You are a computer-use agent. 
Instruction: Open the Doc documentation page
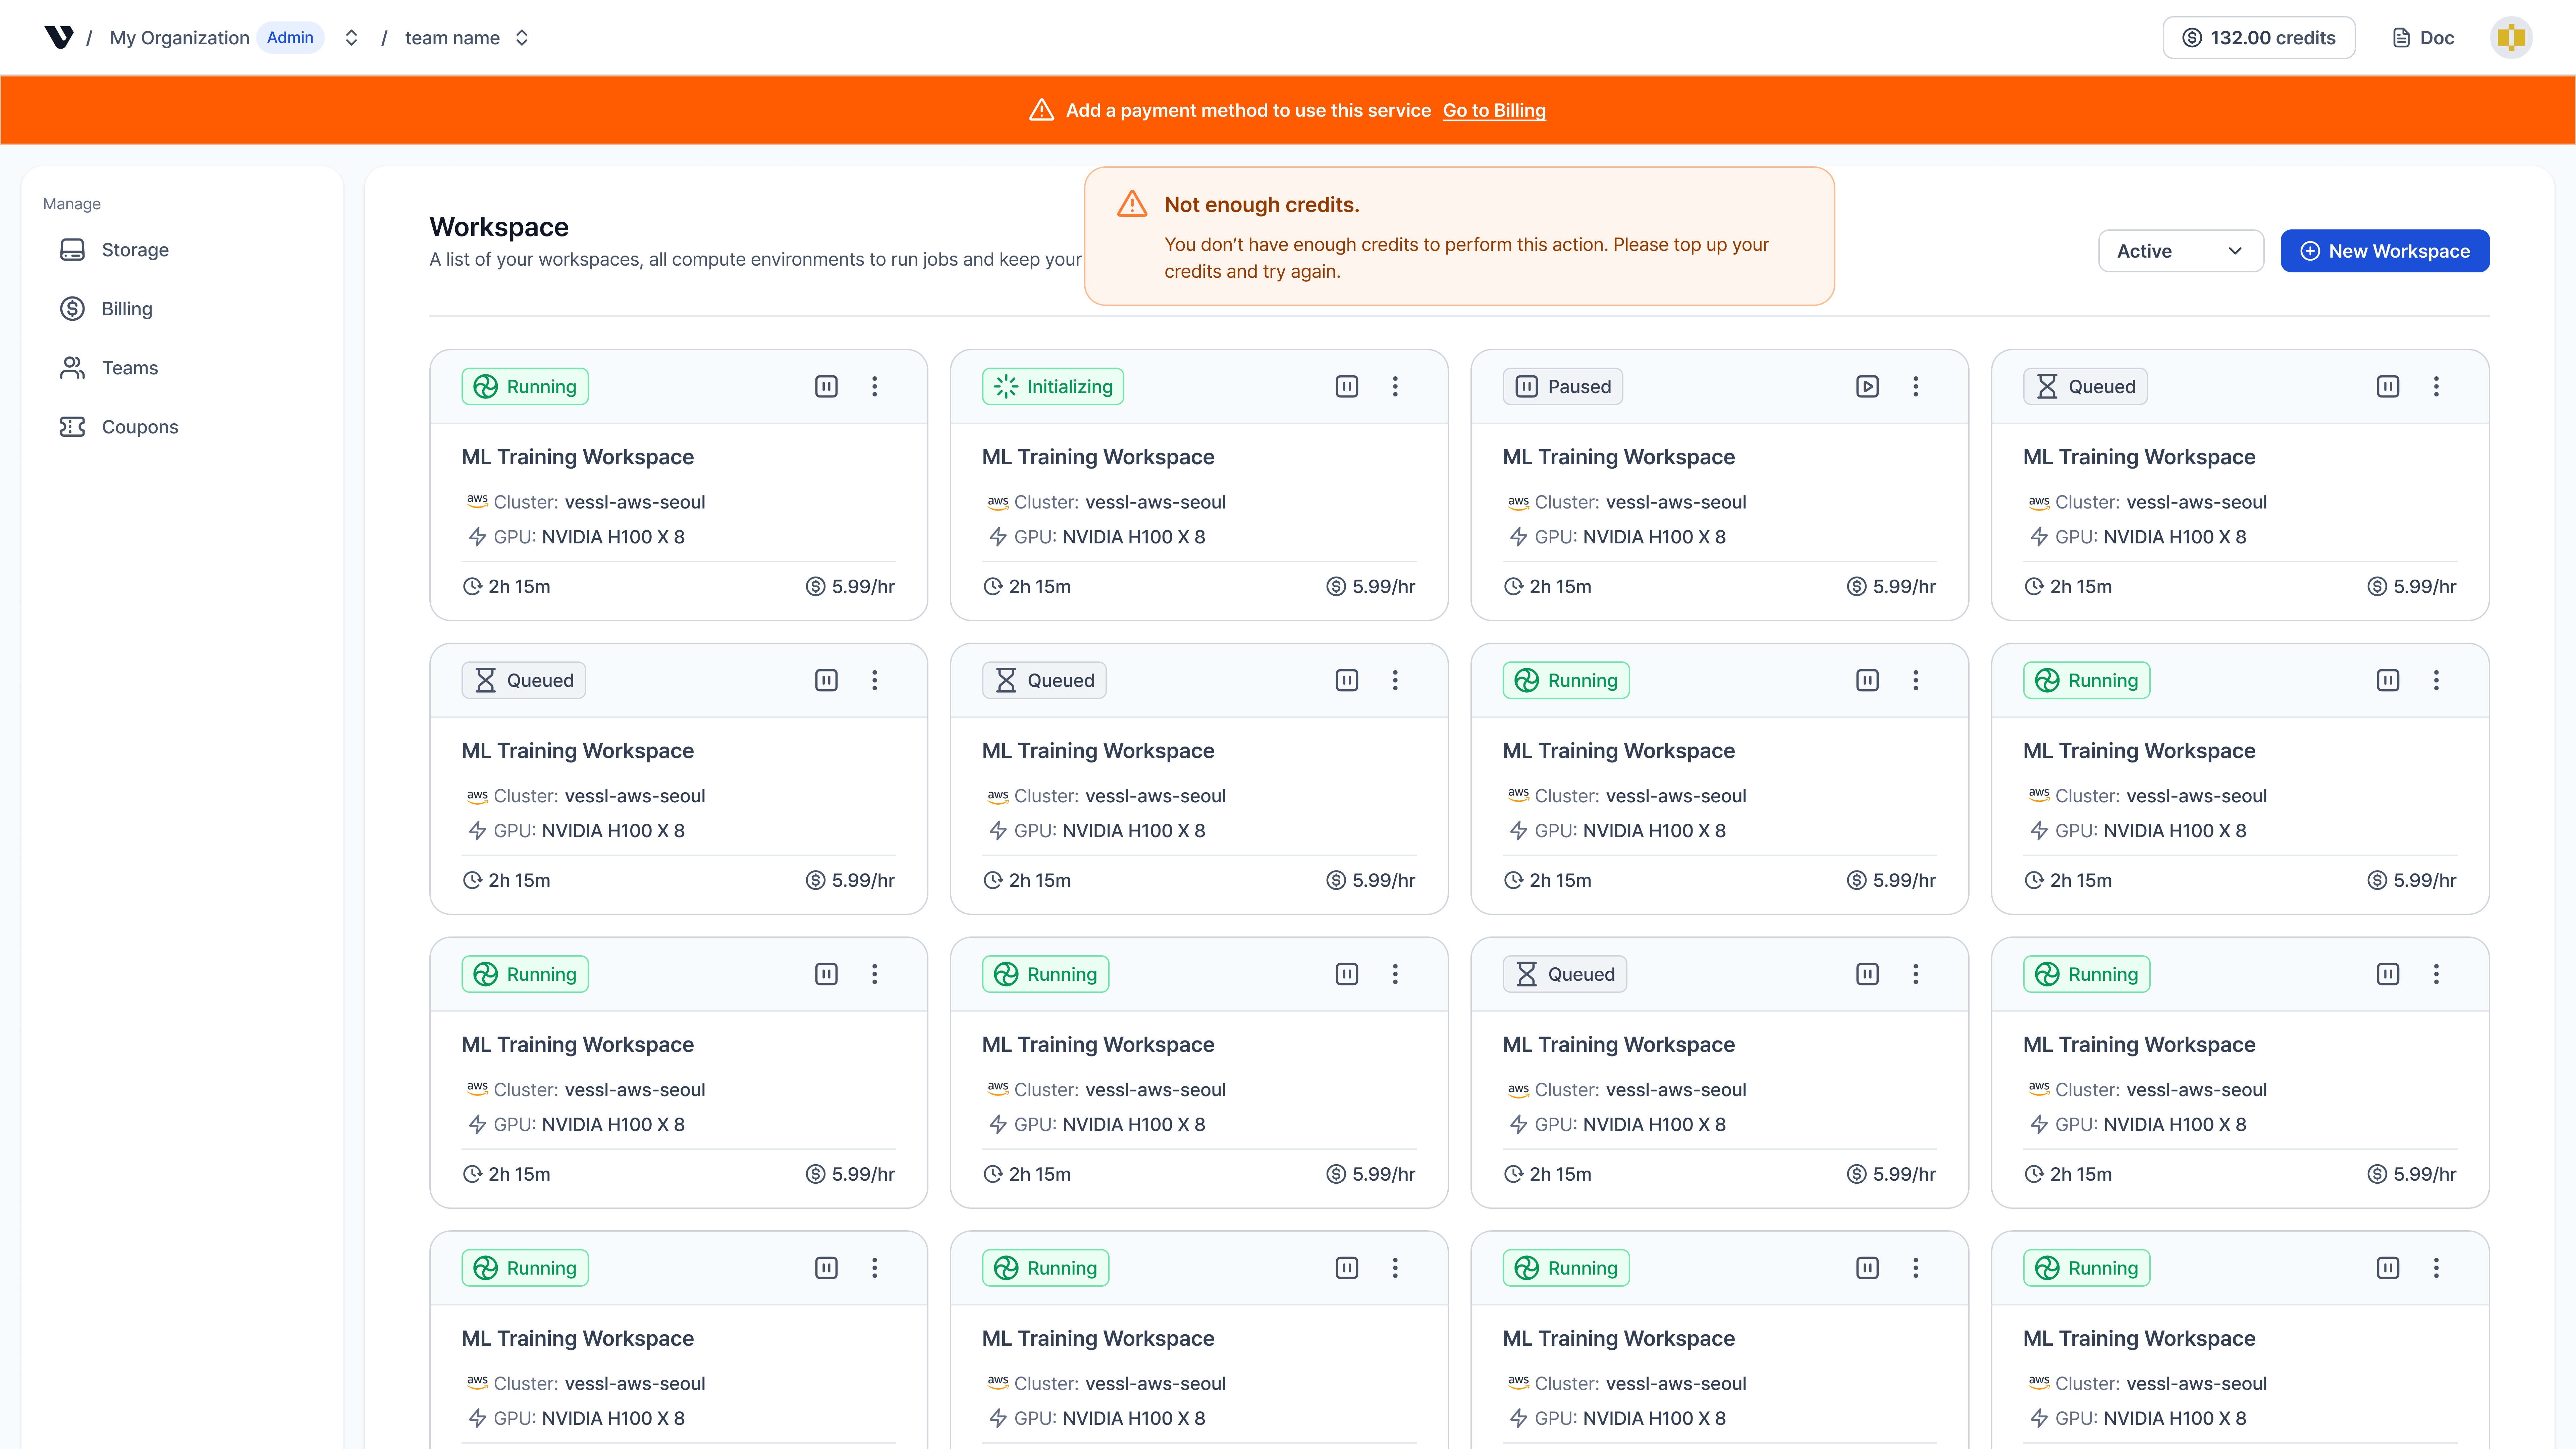click(2422, 37)
